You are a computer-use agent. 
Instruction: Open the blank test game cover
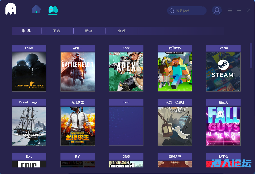[126, 126]
